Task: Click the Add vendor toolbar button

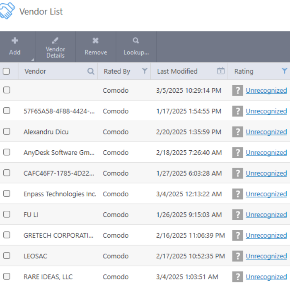Action: [x=15, y=46]
